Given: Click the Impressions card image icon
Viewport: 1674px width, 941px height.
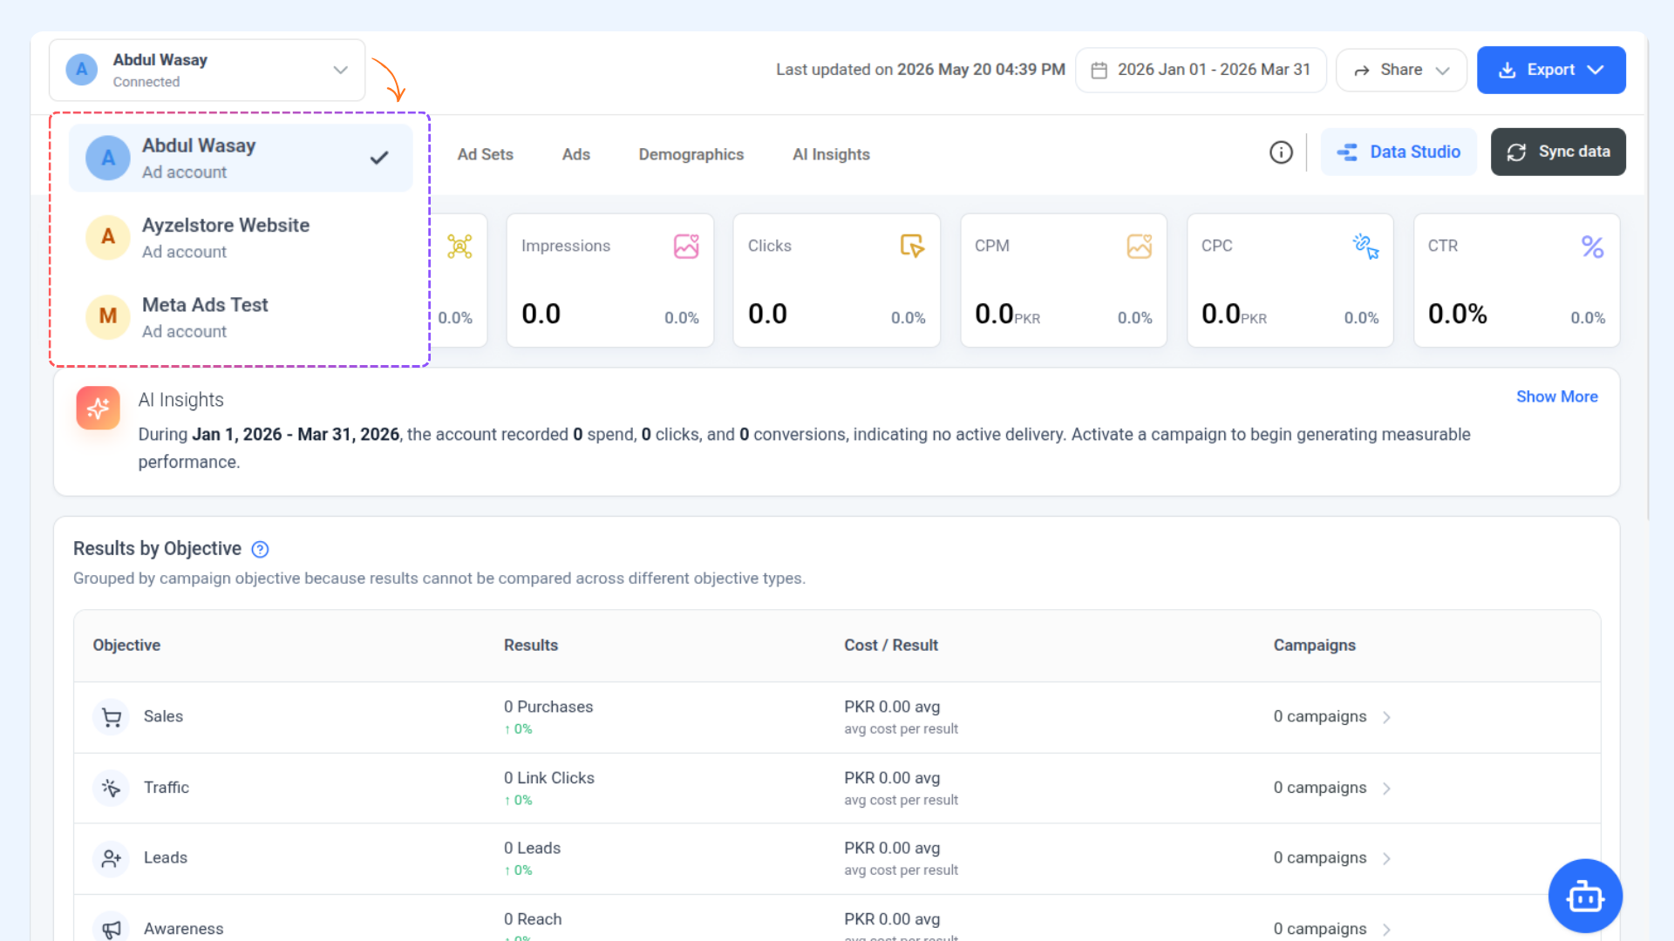Looking at the screenshot, I should click(686, 247).
